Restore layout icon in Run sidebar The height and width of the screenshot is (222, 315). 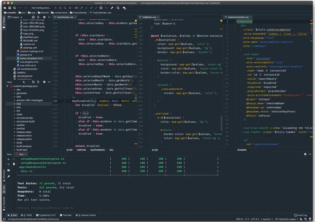pyautogui.click(x=8, y=170)
